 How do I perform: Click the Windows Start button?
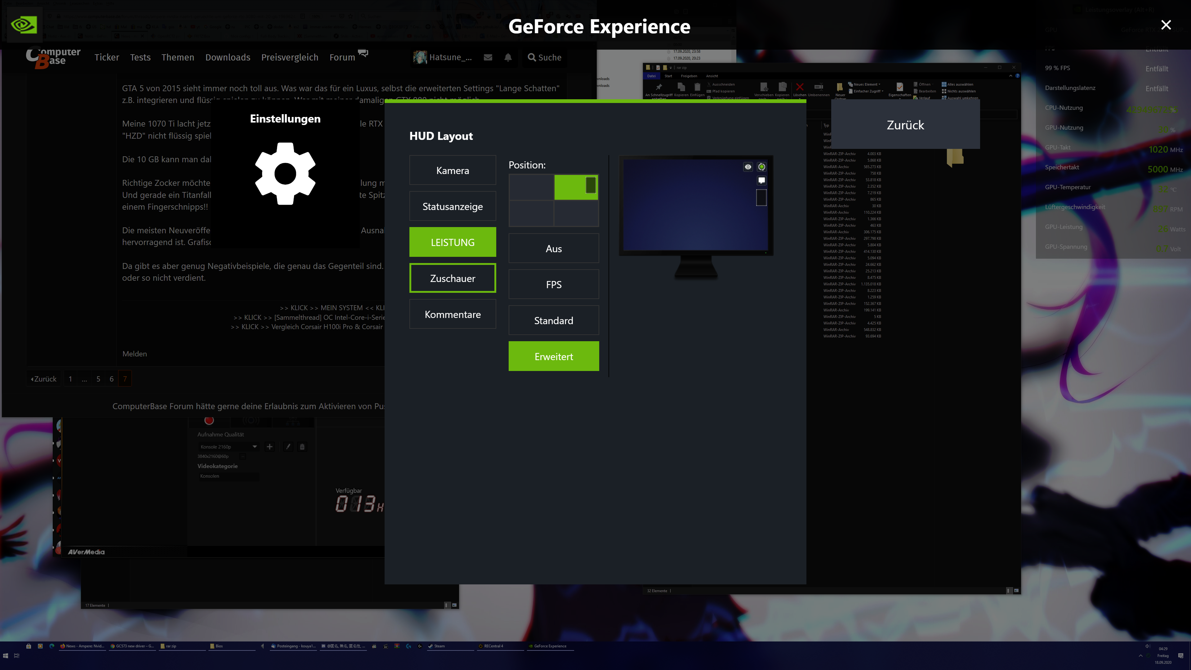(x=6, y=655)
